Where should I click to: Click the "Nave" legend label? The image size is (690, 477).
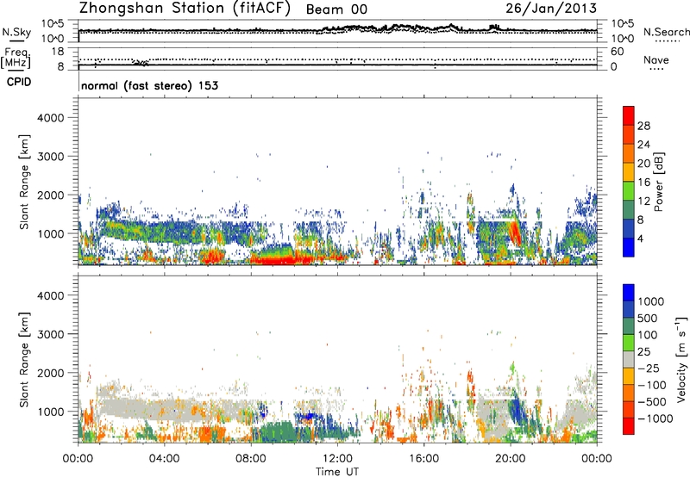pos(656,60)
